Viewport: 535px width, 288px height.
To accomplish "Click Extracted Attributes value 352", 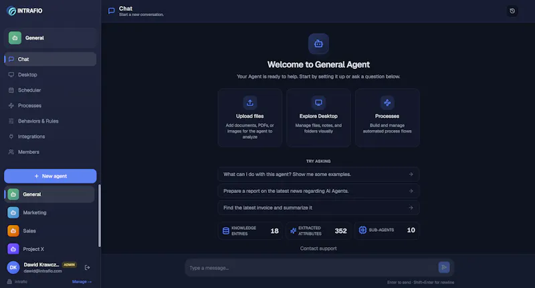I will [x=340, y=231].
